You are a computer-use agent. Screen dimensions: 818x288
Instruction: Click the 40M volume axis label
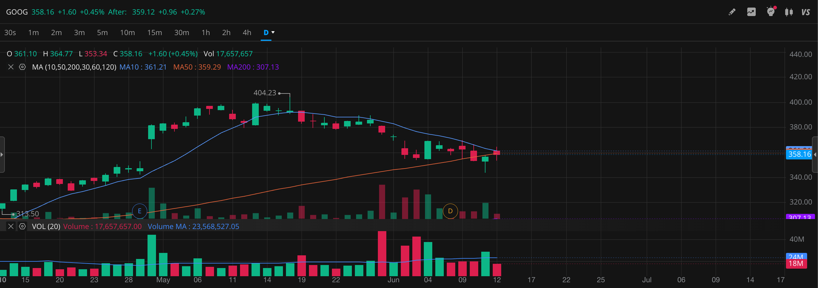tap(797, 239)
